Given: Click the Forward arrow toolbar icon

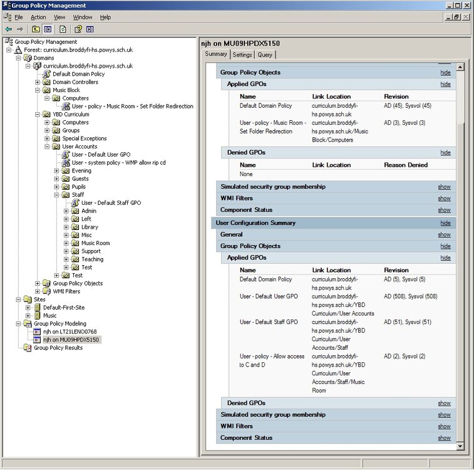Looking at the screenshot, I should [20, 29].
